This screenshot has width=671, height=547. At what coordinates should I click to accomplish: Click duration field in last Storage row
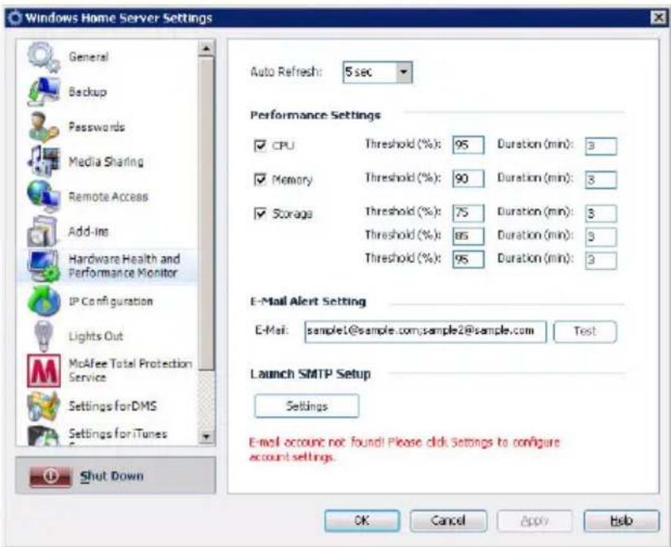click(x=601, y=260)
